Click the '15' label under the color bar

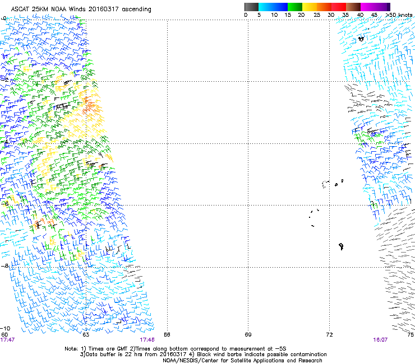(288, 15)
